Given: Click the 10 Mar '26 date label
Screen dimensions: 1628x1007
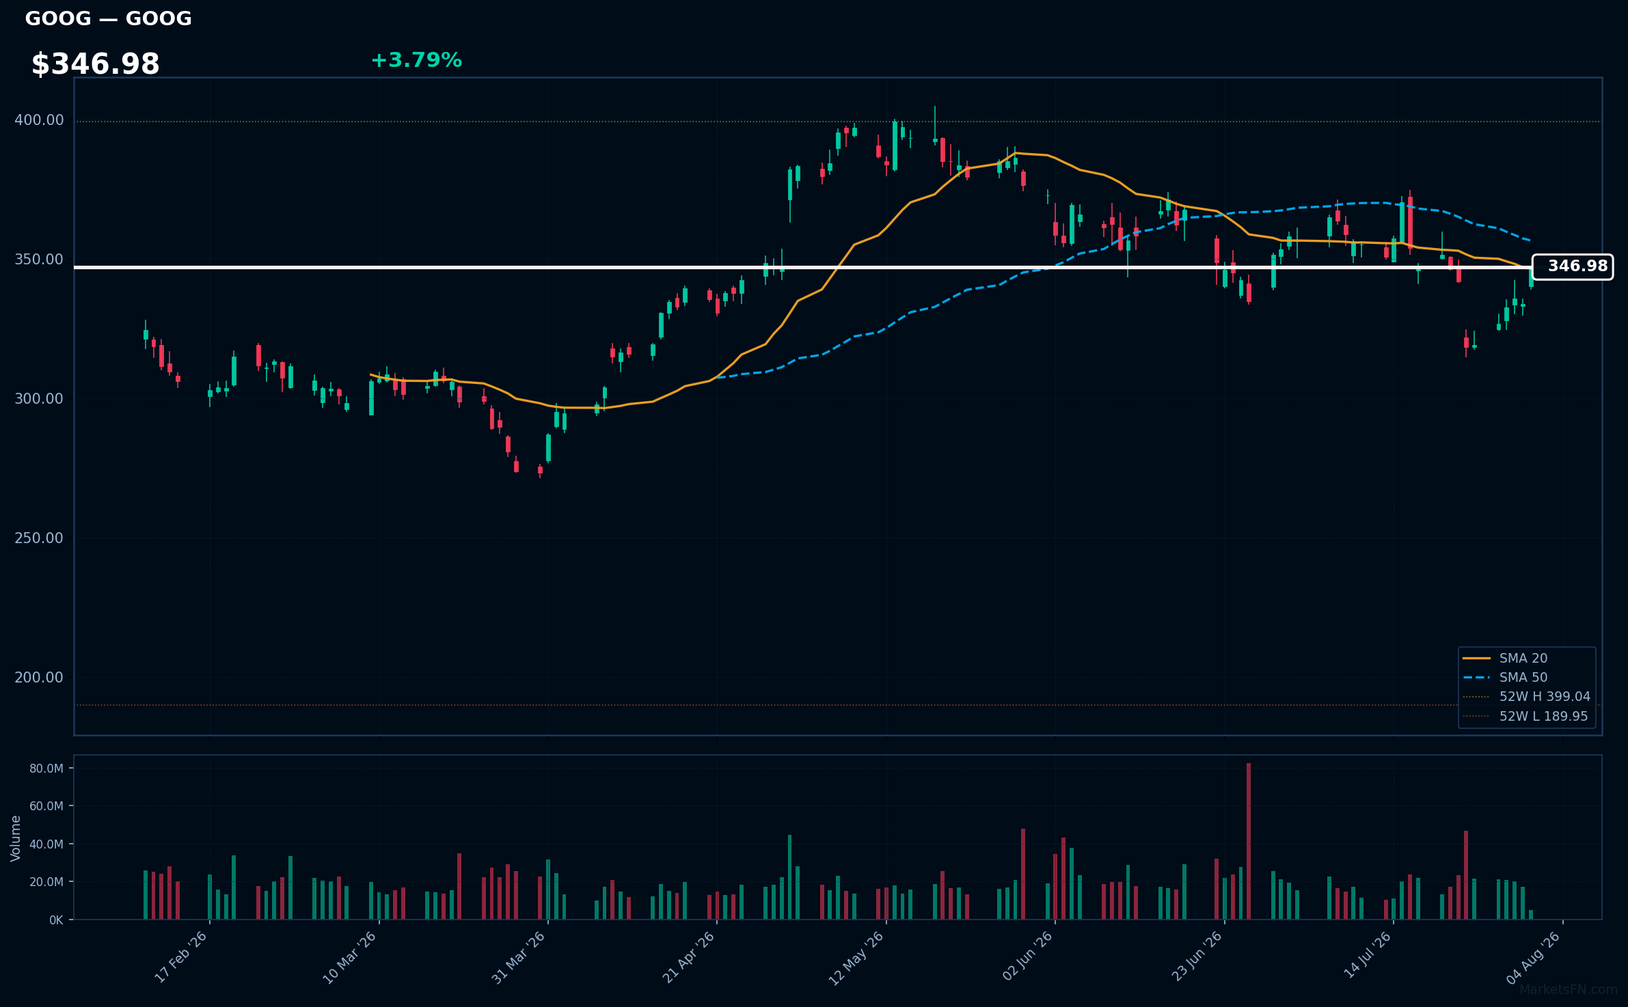Looking at the screenshot, I should [x=349, y=957].
